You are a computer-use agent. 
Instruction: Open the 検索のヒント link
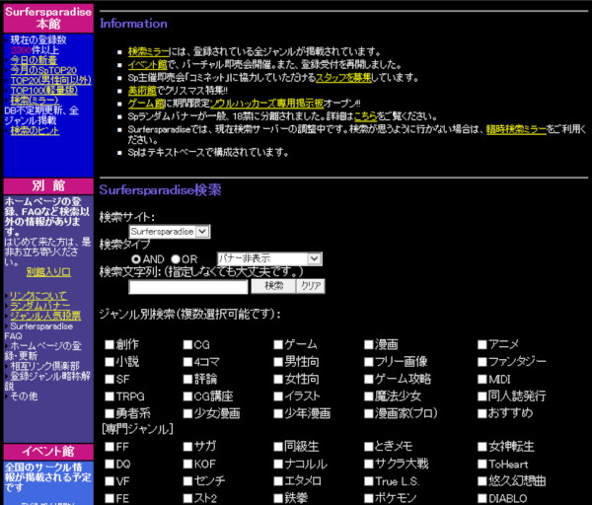[x=35, y=130]
